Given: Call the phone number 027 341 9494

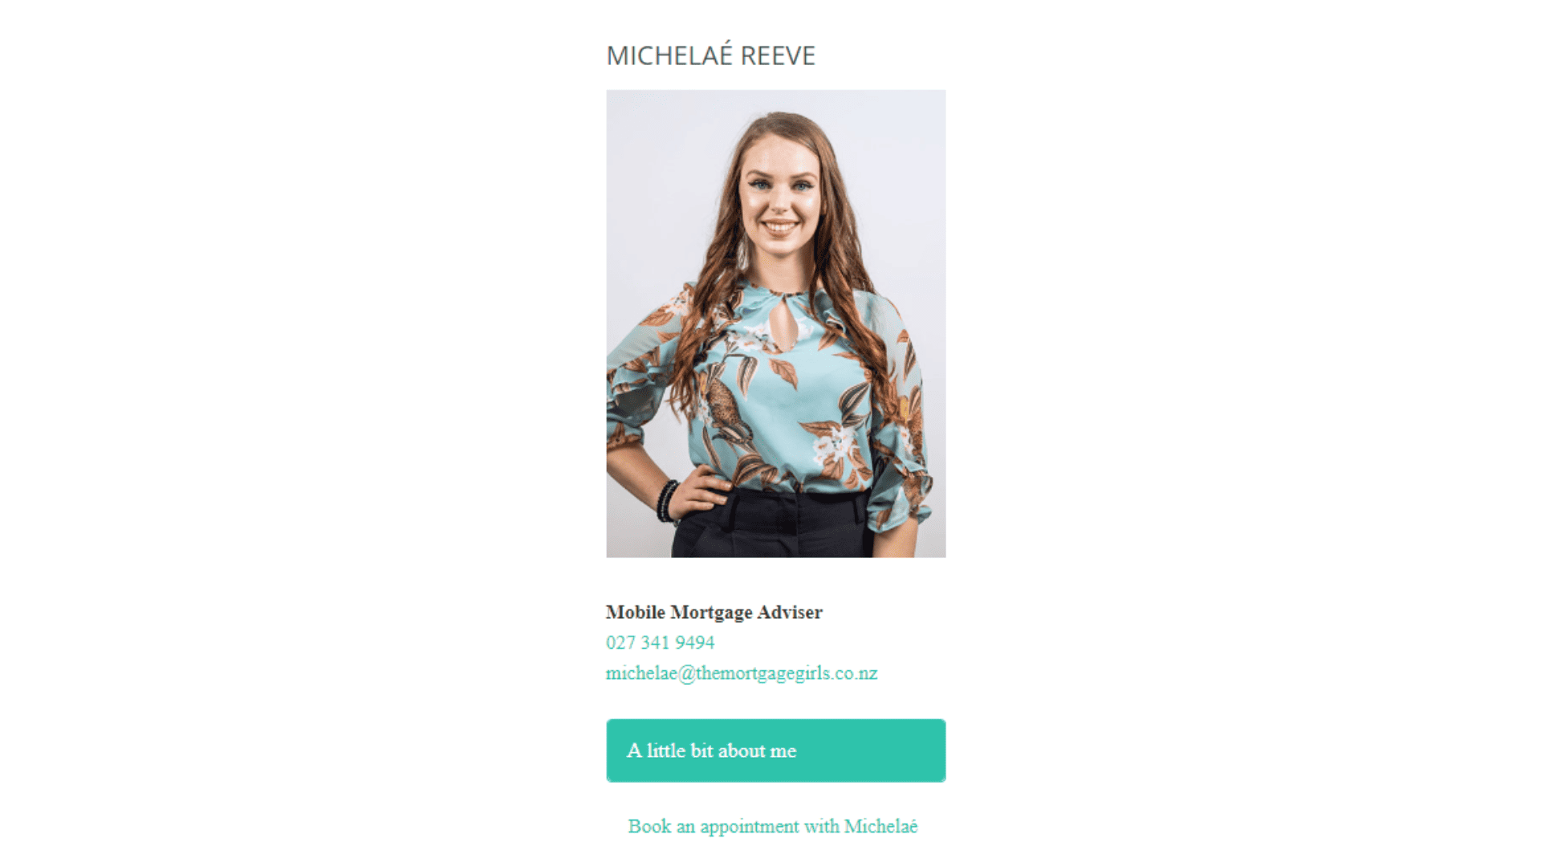Looking at the screenshot, I should tap(660, 642).
